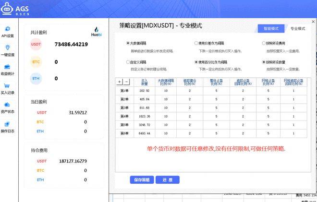The height and width of the screenshot is (202, 317).
Task: Click the 共计盈利 heading
Action: pos(38,32)
